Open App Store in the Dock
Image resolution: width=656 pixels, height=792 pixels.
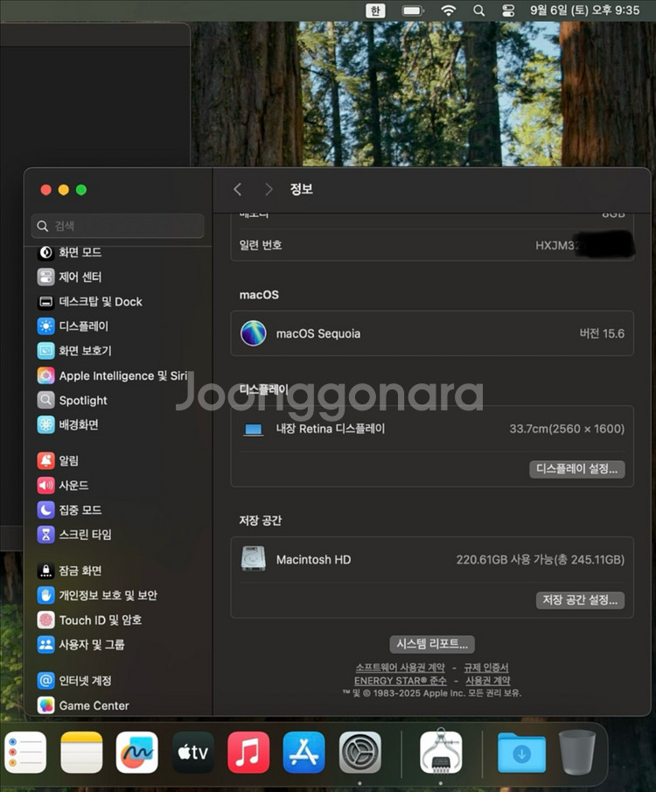(x=304, y=753)
